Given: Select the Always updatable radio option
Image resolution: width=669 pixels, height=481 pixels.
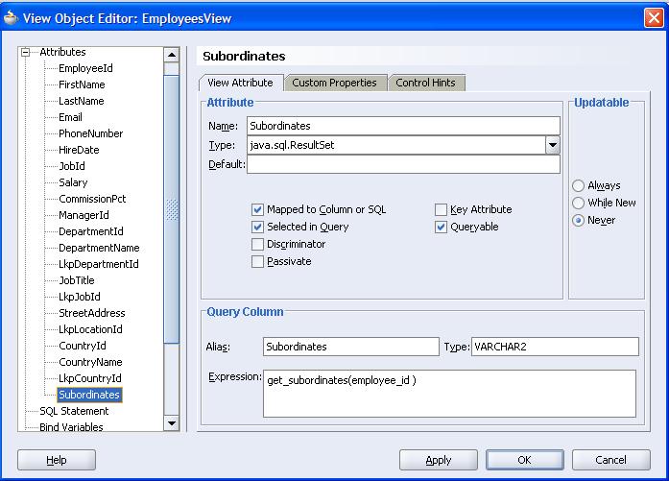Looking at the screenshot, I should click(579, 186).
